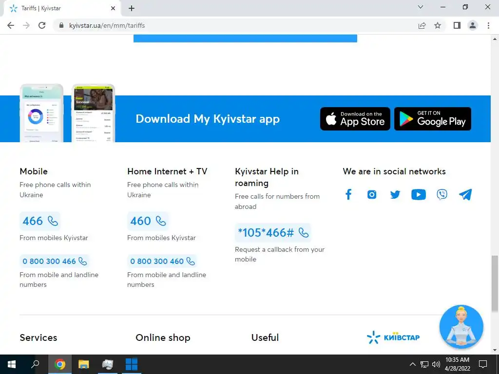Open Kyivstar Twitter icon
Viewport: 499px width, 374px height.
[x=395, y=194]
